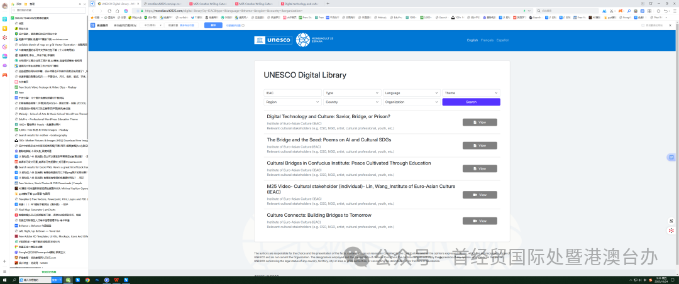Click the browser reload icon
Image resolution: width=679 pixels, height=284 pixels.
[x=109, y=11]
